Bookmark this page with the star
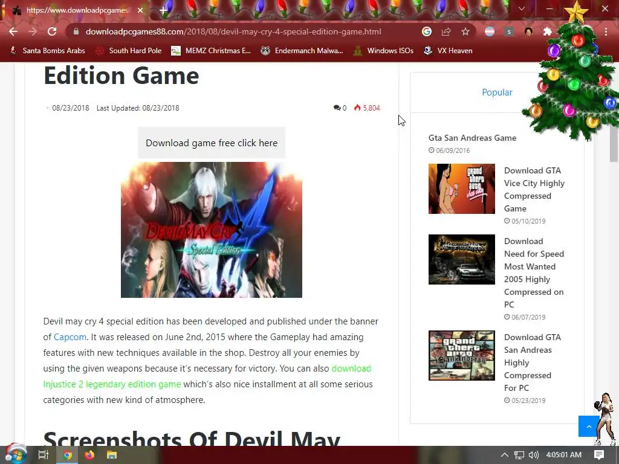This screenshot has height=464, width=619. tap(465, 31)
